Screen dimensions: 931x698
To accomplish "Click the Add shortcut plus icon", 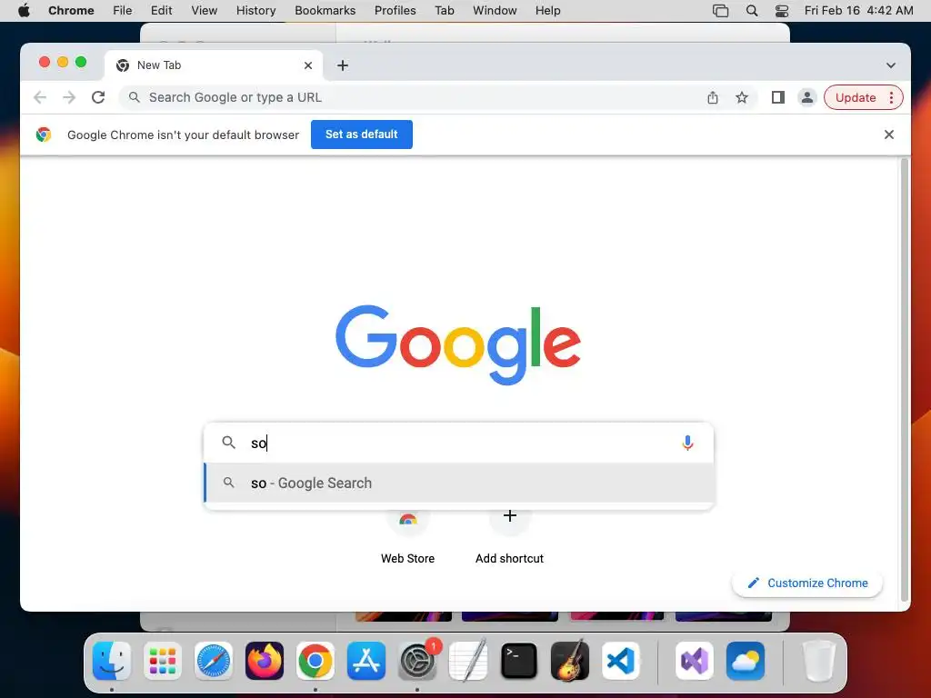I will 509,516.
